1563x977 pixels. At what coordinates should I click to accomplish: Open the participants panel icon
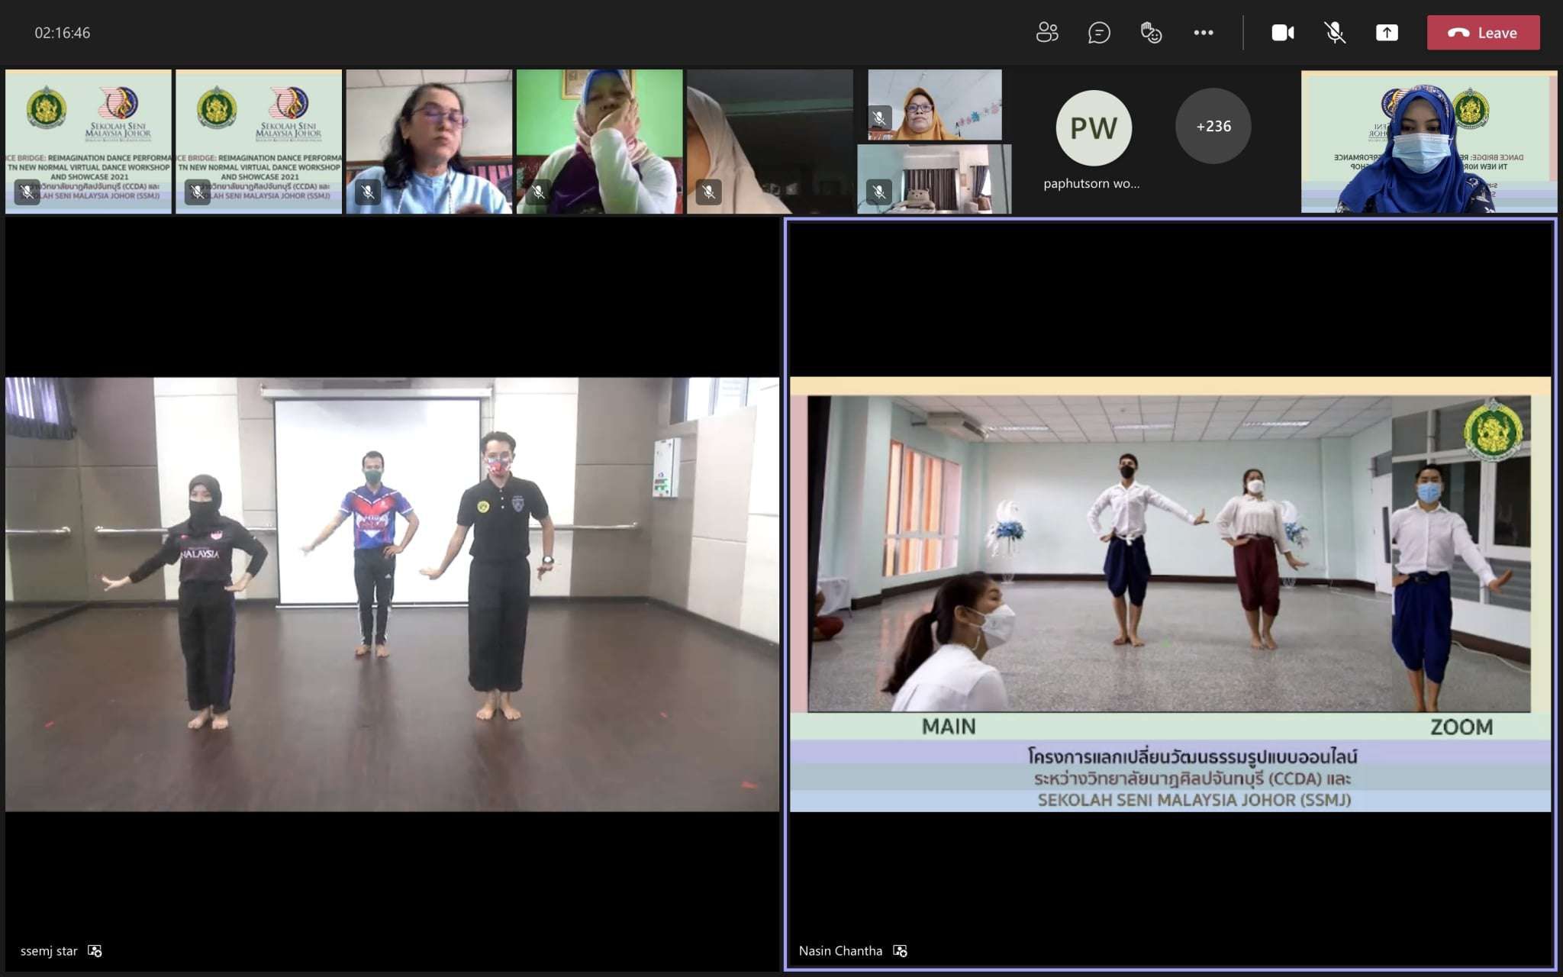(1047, 33)
